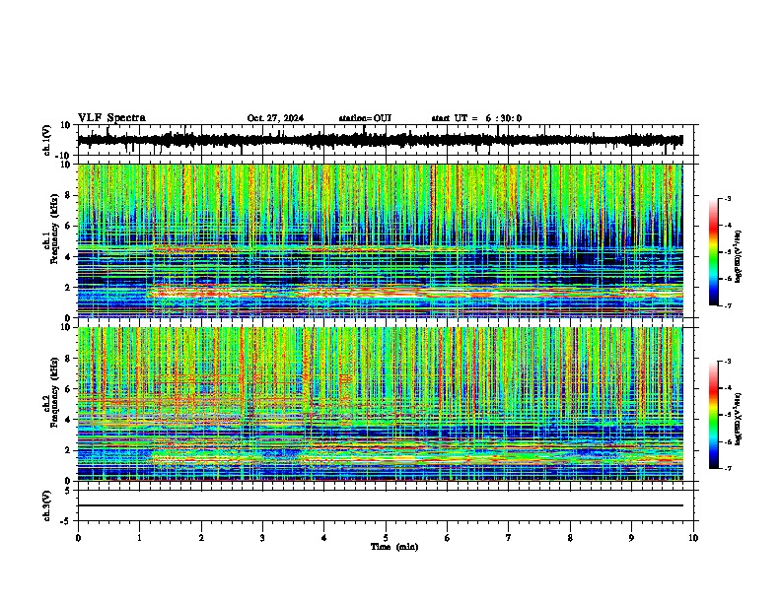Select the log(PSD) label beside ch.1 color bar

coord(738,256)
